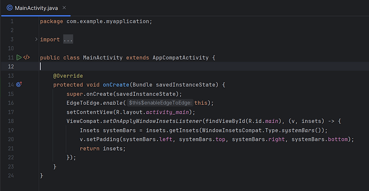Click the onCreate method name in its declaration
Image resolution: width=369 pixels, height=191 pixels.
click(116, 85)
